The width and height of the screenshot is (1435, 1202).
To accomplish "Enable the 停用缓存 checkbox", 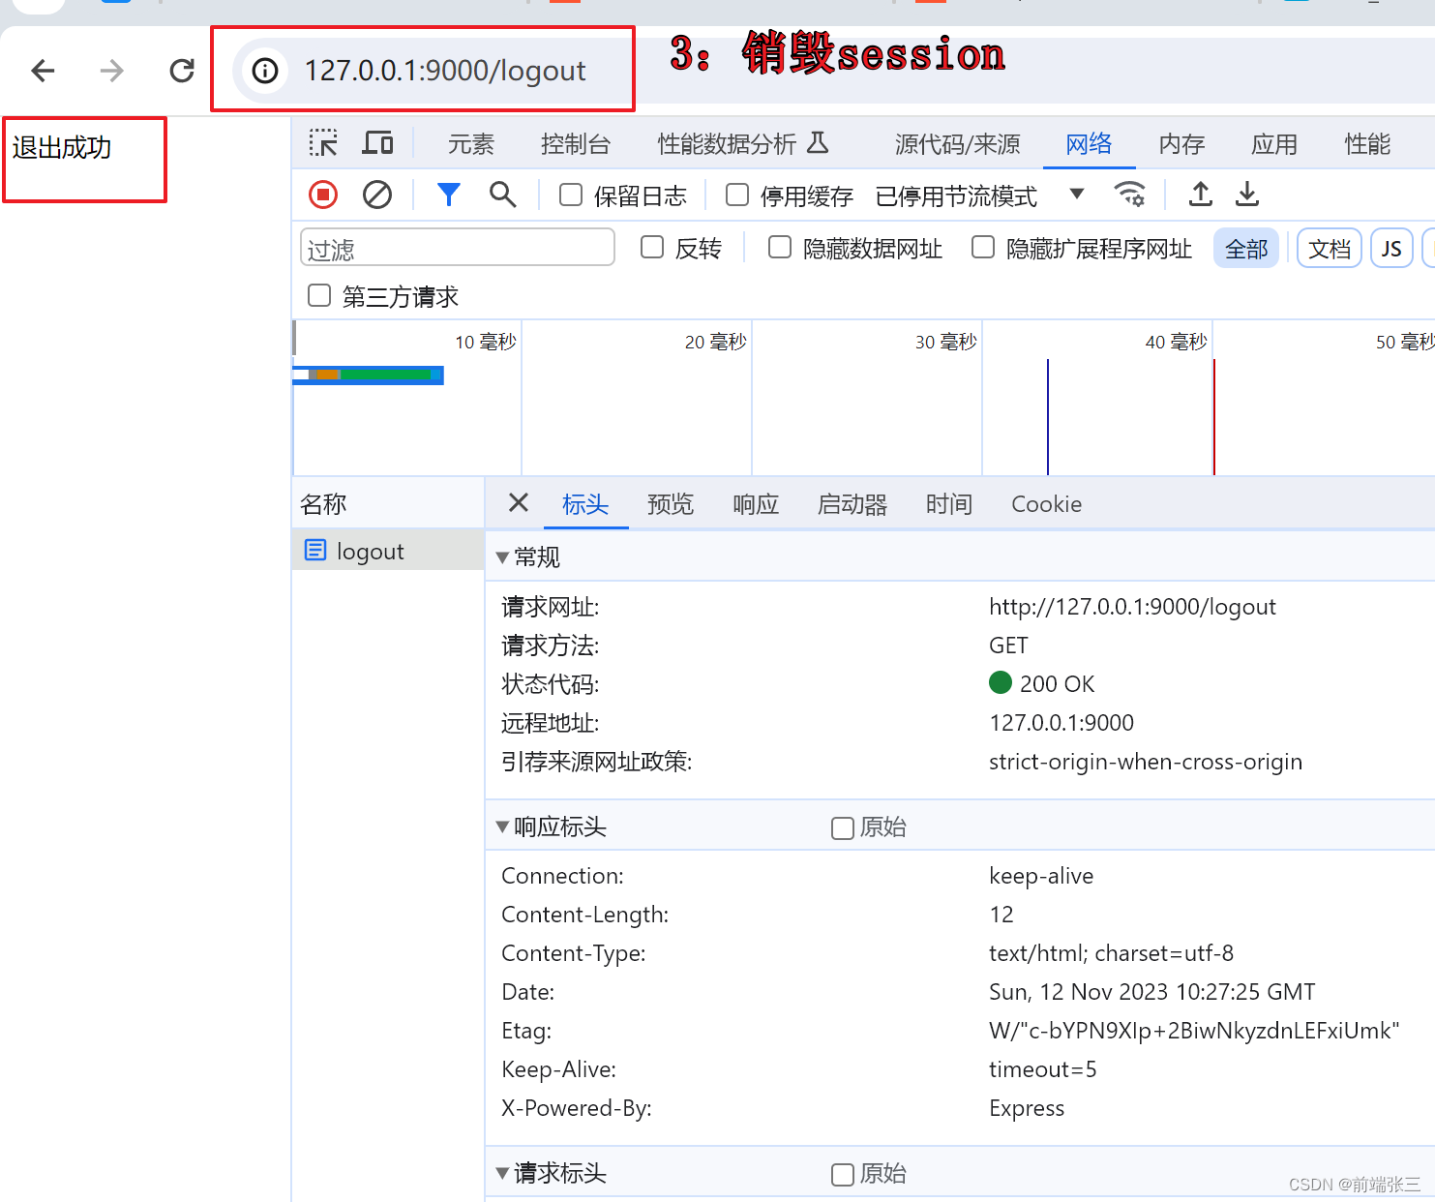I will click(x=737, y=195).
